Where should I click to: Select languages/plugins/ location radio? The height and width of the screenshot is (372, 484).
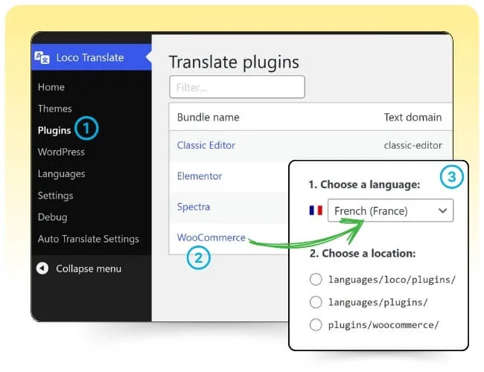point(316,302)
